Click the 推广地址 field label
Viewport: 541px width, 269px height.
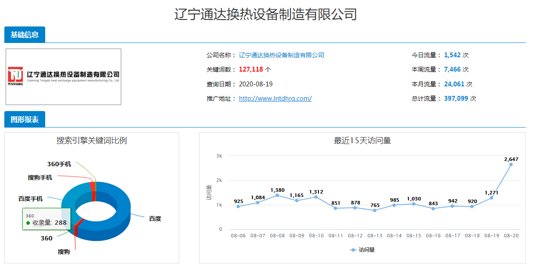point(221,98)
